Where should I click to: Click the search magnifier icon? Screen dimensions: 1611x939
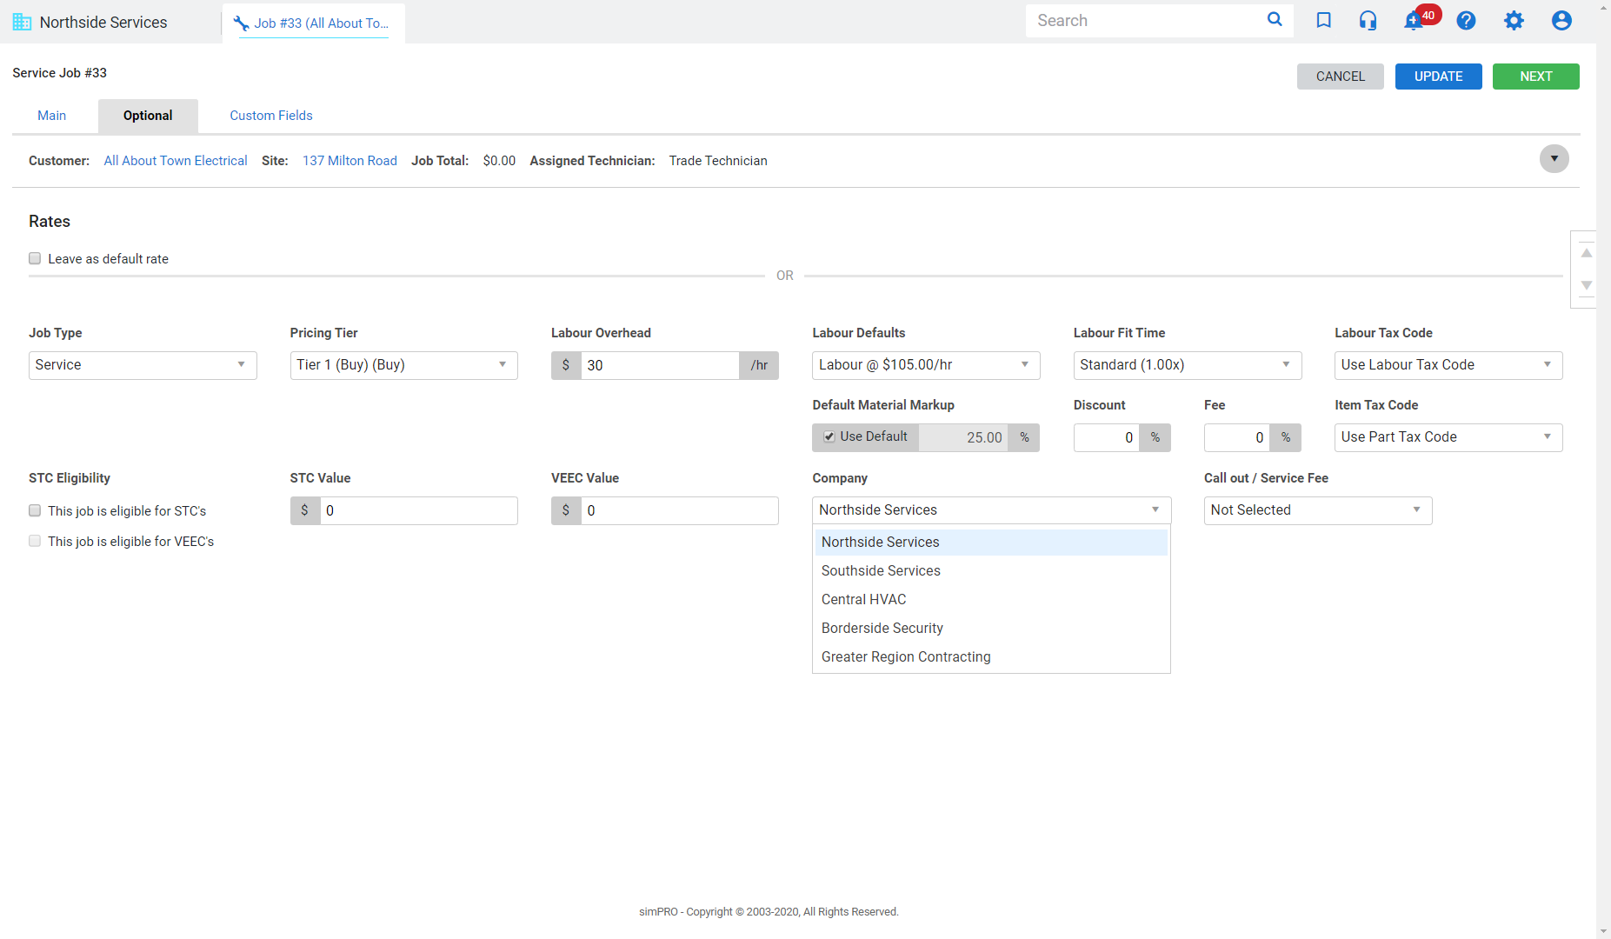[x=1275, y=19]
